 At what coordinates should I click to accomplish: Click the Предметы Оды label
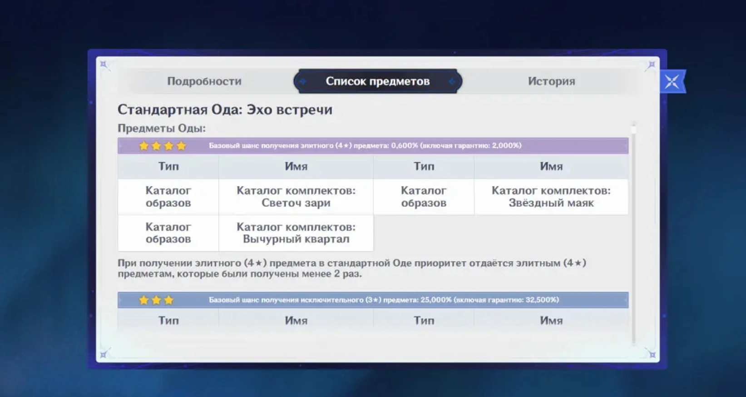point(162,128)
